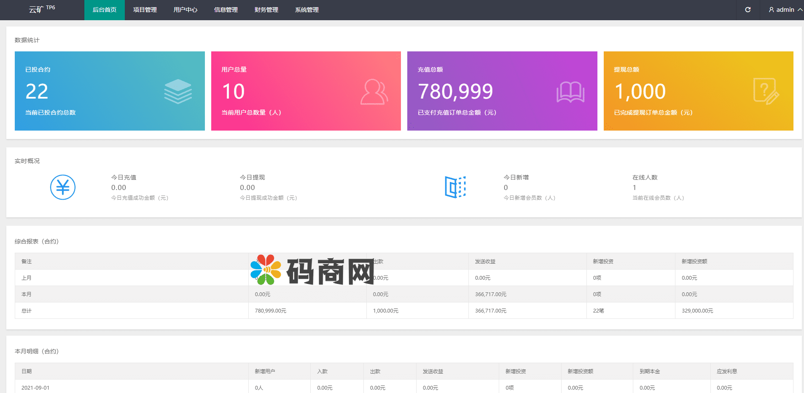Image resolution: width=804 pixels, height=393 pixels.
Task: Click the blue door icon beside 今日新增
Action: click(x=455, y=187)
